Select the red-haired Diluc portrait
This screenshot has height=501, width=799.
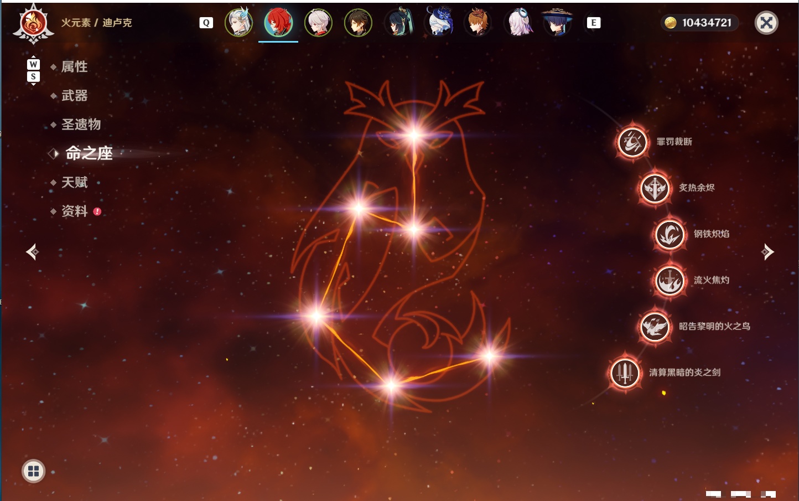click(278, 23)
